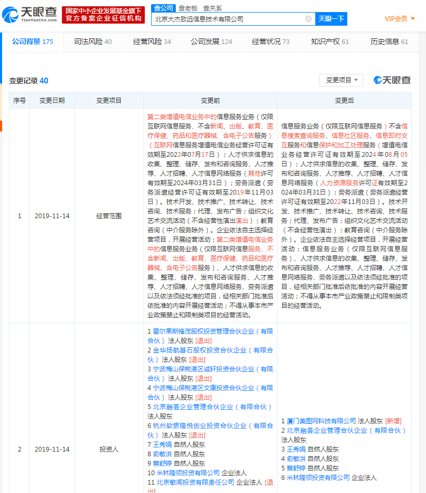Open 金华扬航基石股权投资合伙企业 link
The width and height of the screenshot is (426, 493).
click(210, 355)
